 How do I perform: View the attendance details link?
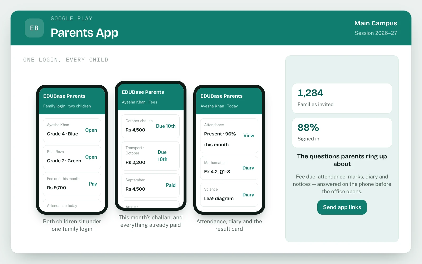tap(249, 136)
